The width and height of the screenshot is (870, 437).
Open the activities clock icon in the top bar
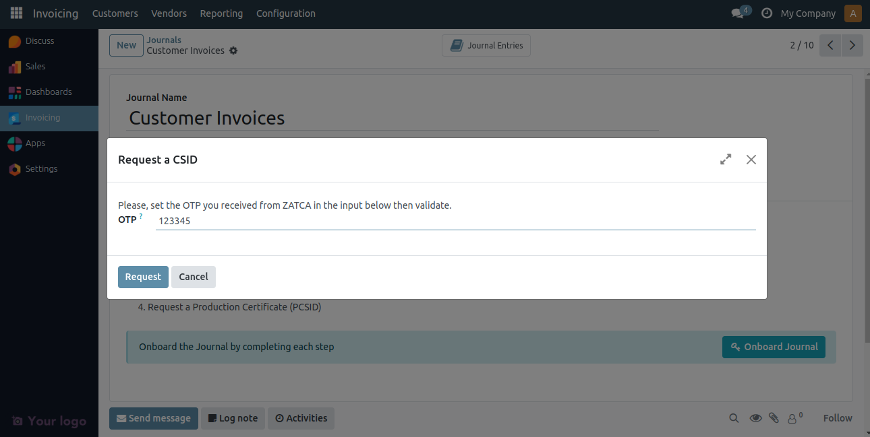pyautogui.click(x=765, y=13)
